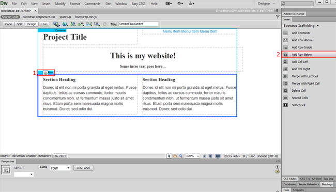Open the Visual aids eye icon
The height and width of the screenshot is (192, 336).
click(97, 24)
